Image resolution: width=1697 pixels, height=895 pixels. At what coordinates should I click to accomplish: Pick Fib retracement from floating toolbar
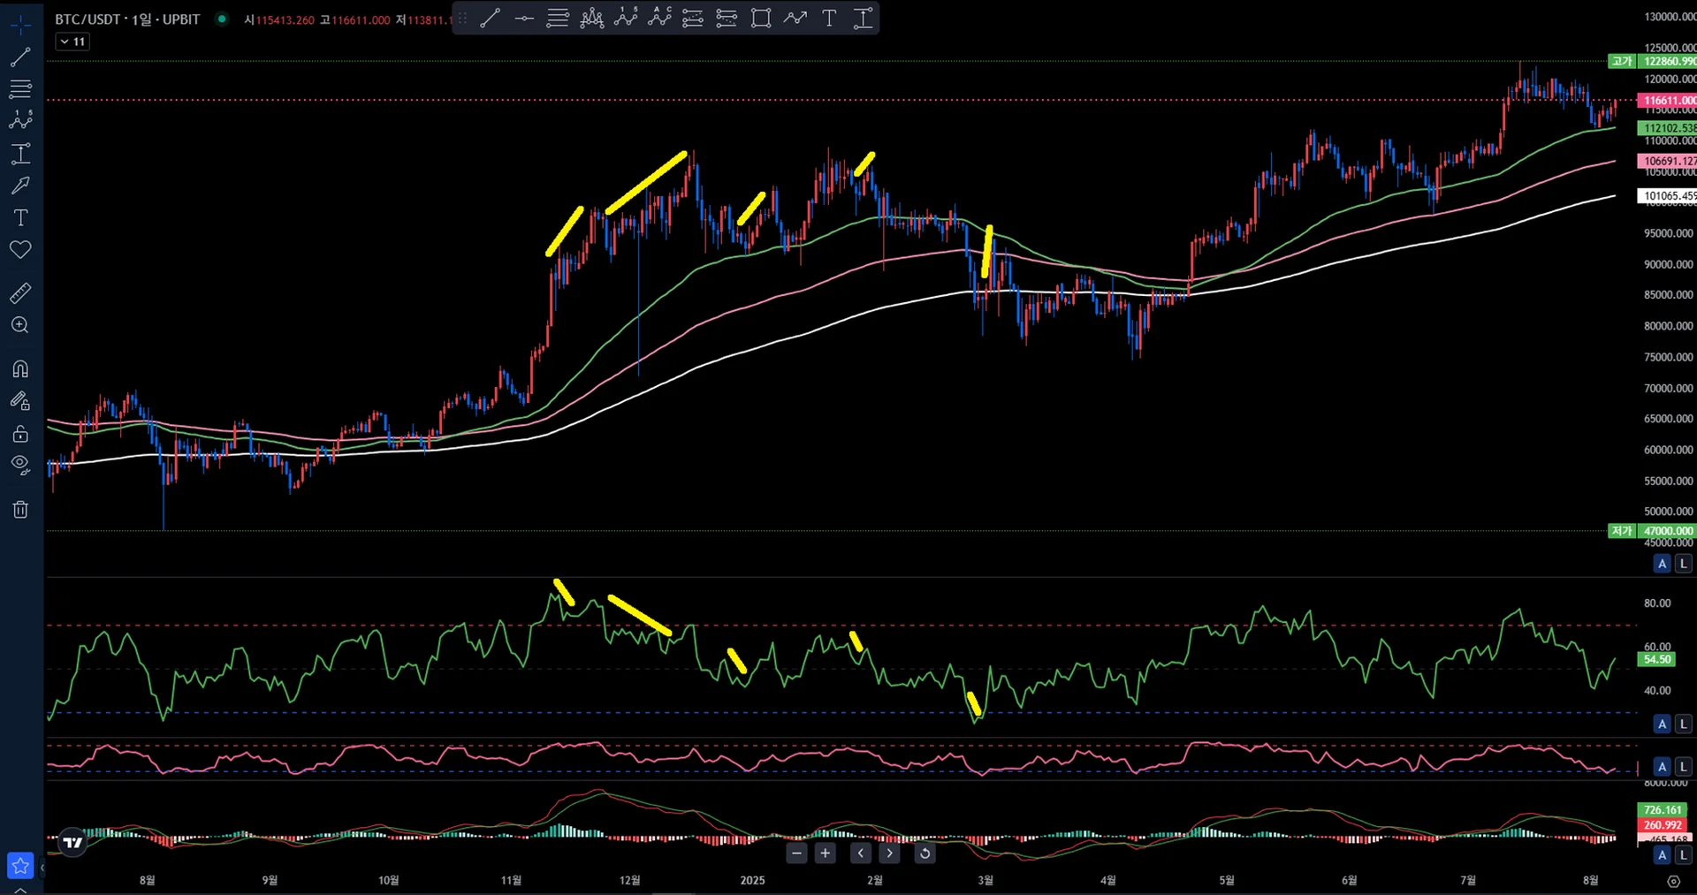(x=558, y=19)
